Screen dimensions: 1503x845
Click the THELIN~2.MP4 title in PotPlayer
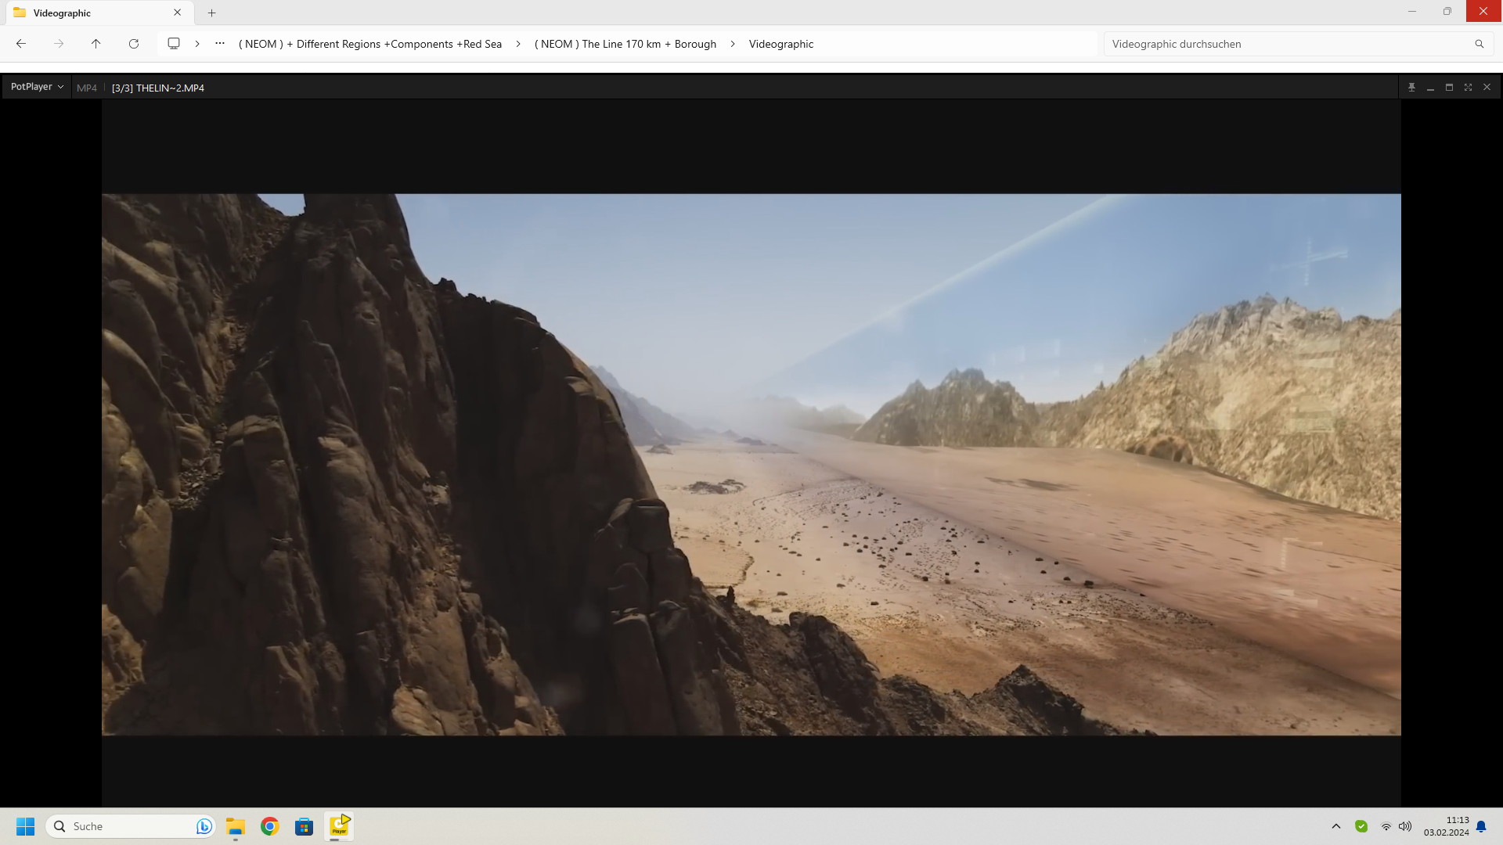(x=158, y=88)
